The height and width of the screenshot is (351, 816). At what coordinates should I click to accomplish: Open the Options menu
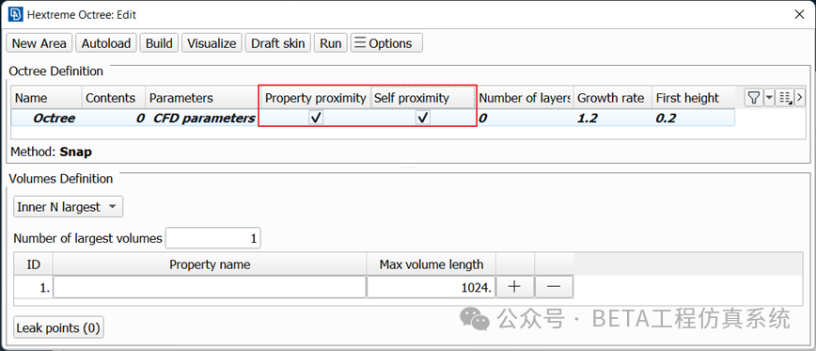tap(386, 43)
